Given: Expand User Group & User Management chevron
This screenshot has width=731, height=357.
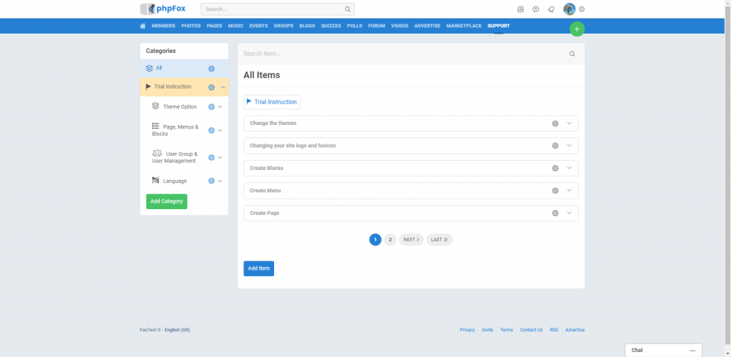Looking at the screenshot, I should [x=220, y=158].
